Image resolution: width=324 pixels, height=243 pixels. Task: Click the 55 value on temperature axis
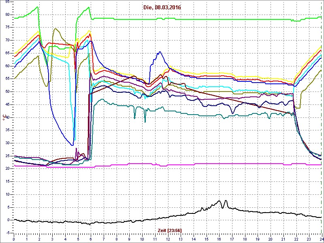pyautogui.click(x=7, y=79)
